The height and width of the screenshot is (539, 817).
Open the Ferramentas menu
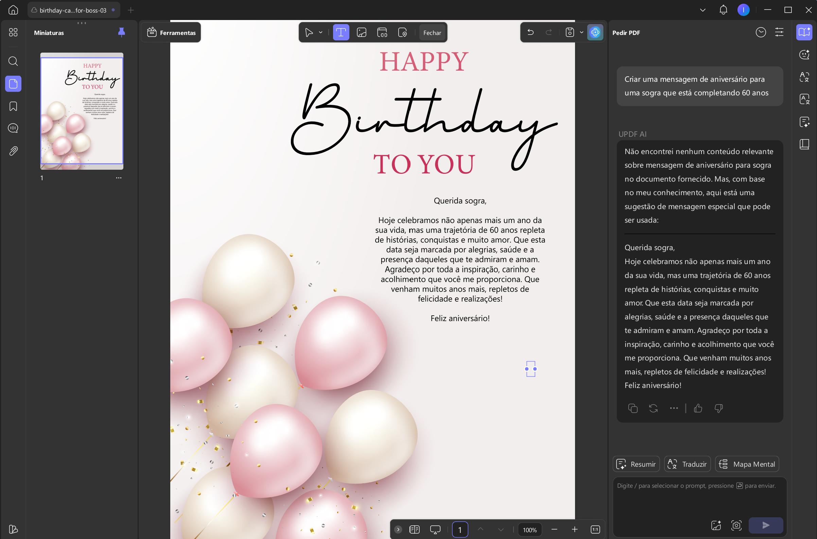point(171,33)
